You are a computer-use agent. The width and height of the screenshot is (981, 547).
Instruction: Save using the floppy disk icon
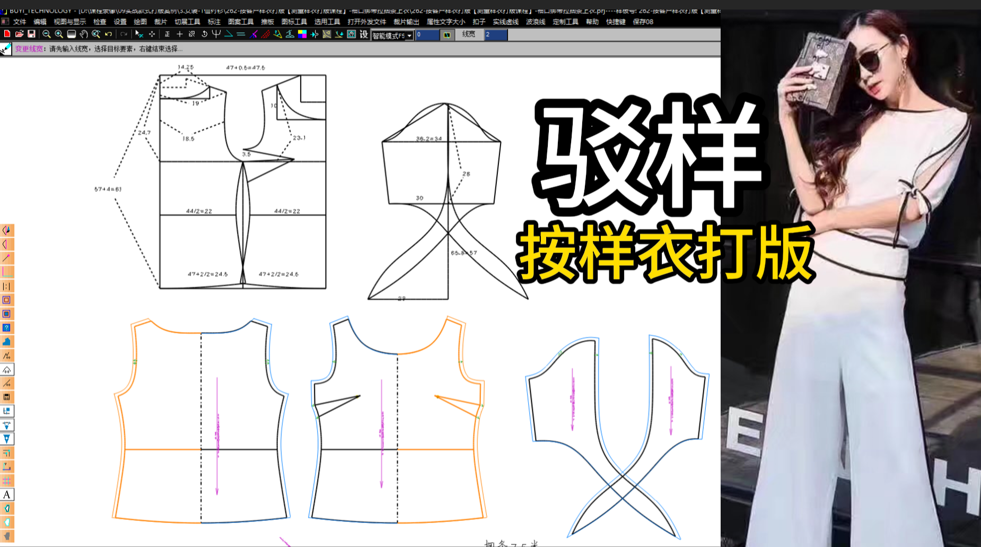(x=31, y=34)
